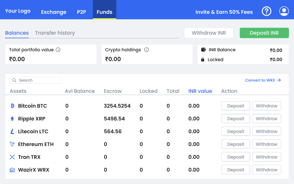Deposit Bitcoin BTC
The image size is (294, 184).
tap(236, 106)
